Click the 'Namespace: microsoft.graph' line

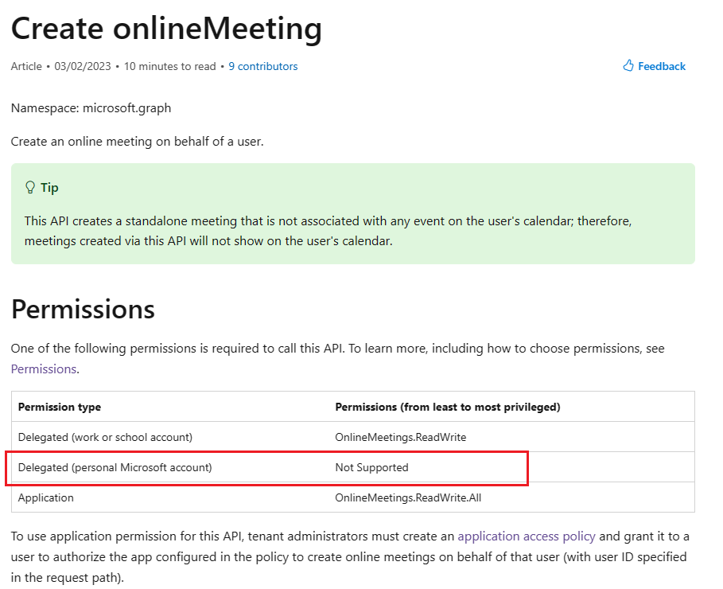pos(91,108)
